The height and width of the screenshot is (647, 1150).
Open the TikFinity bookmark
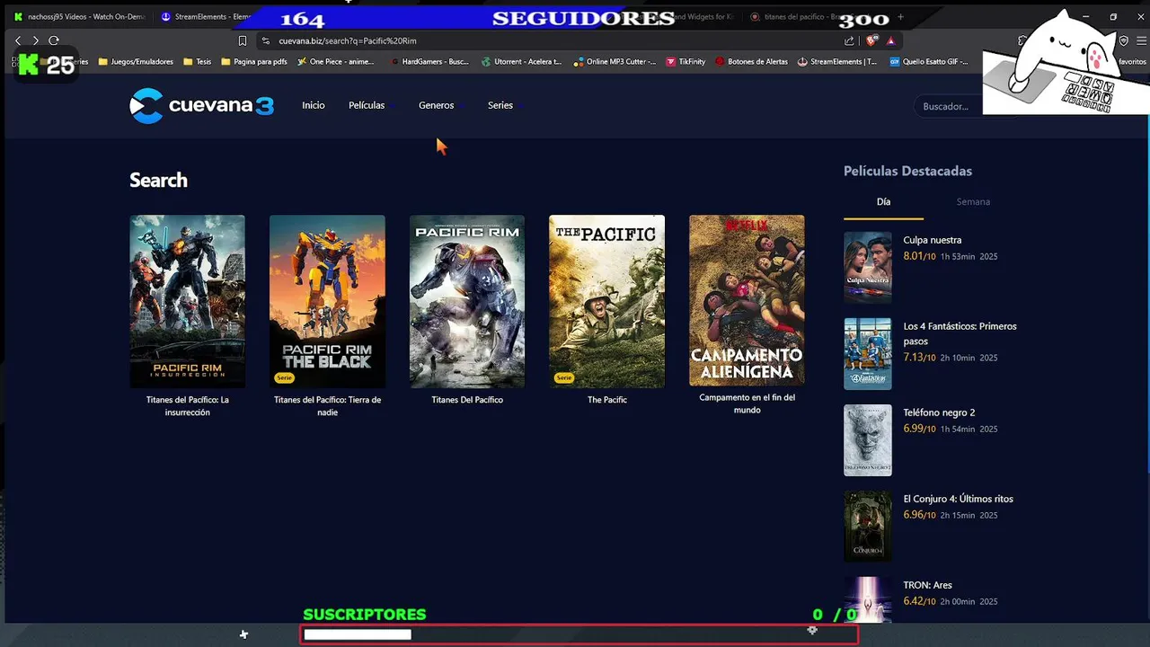(686, 62)
